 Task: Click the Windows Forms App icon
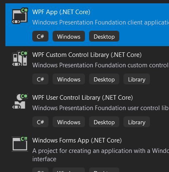pyautogui.click(x=20, y=144)
